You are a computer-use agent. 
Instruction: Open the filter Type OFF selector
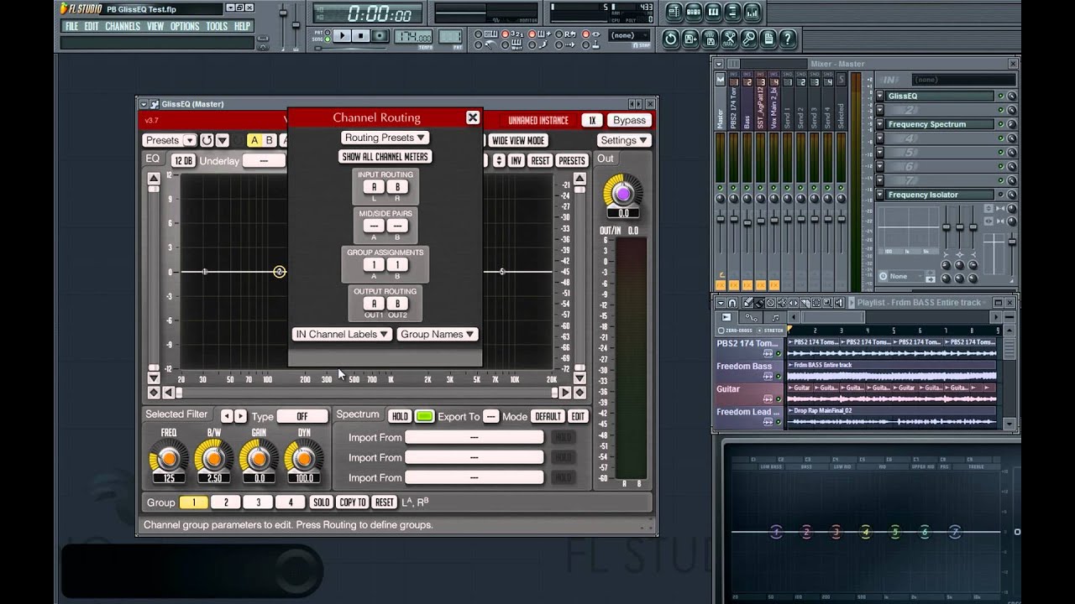tap(302, 416)
